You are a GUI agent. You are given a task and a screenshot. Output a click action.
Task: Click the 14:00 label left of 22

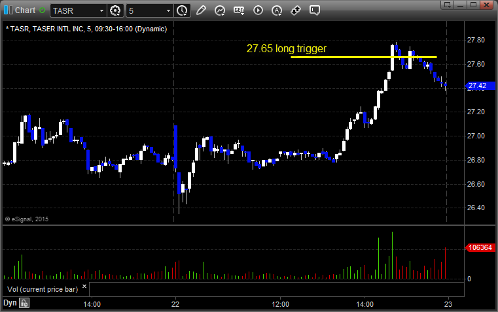tap(92, 304)
